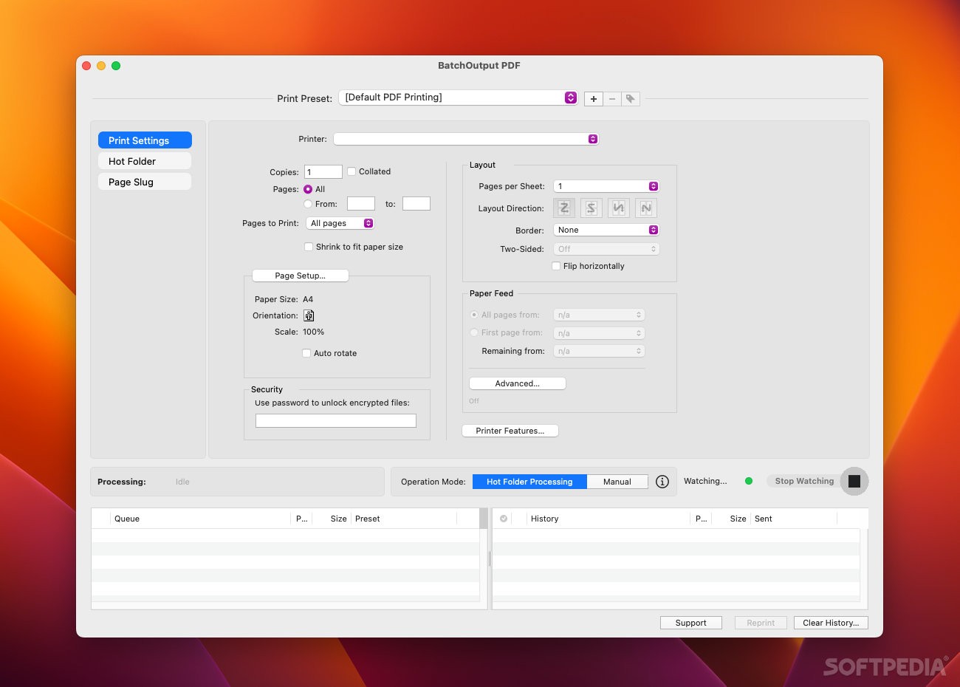Open the Pages to Print dropdown

coord(340,223)
